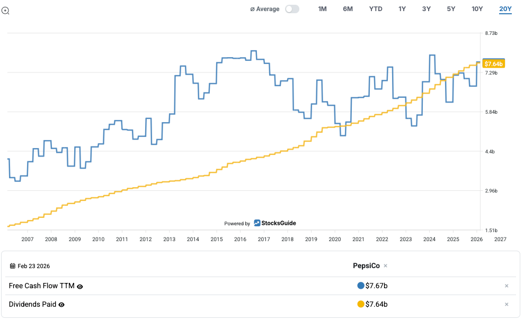Open the StocksGuide link

tap(274, 223)
